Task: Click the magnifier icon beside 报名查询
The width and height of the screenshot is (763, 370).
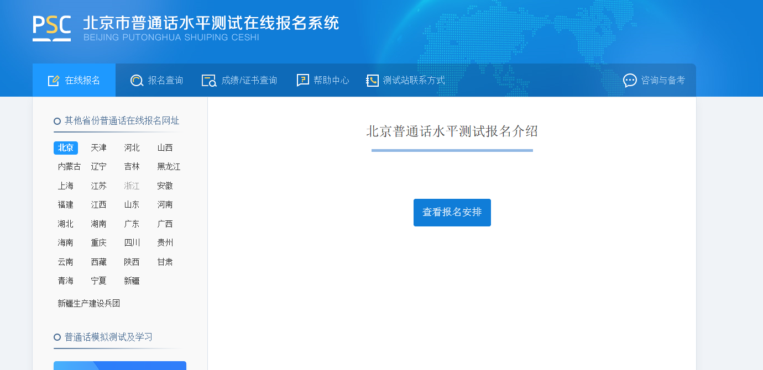Action: 137,81
